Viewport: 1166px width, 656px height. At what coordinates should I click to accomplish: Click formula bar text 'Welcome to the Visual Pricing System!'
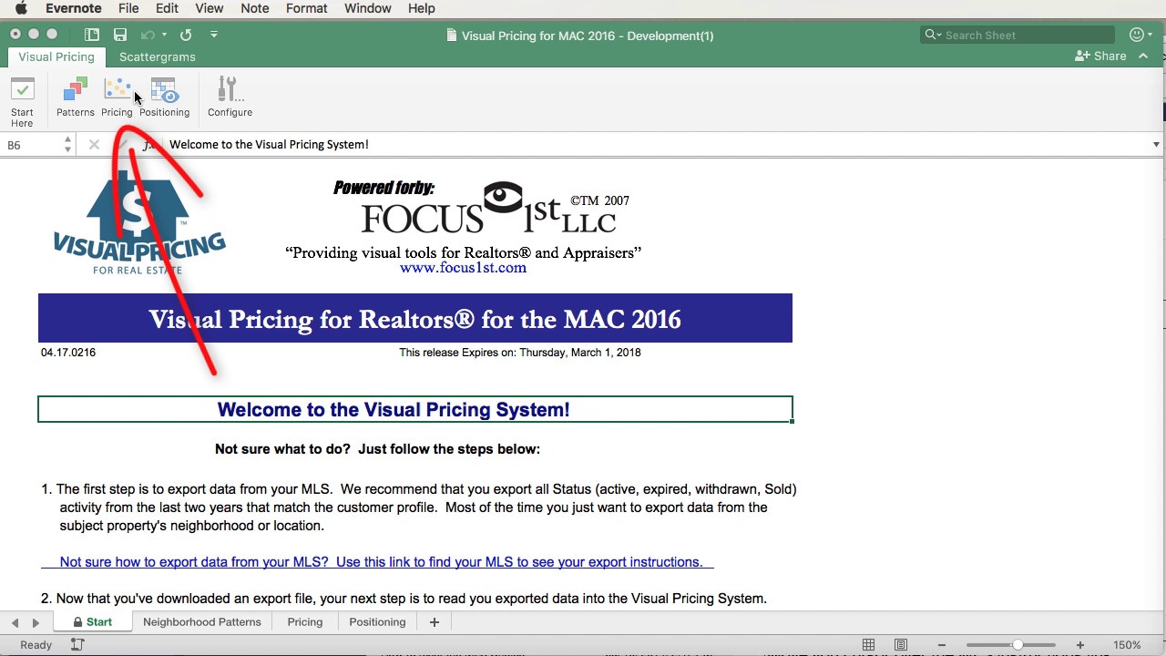pyautogui.click(x=269, y=145)
